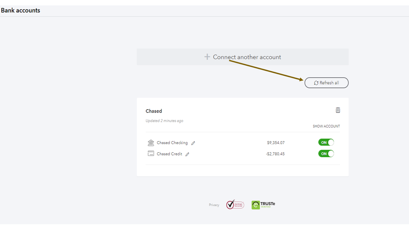409x230 pixels.
Task: Disable the Chased Credit ON switch
Action: (x=326, y=153)
